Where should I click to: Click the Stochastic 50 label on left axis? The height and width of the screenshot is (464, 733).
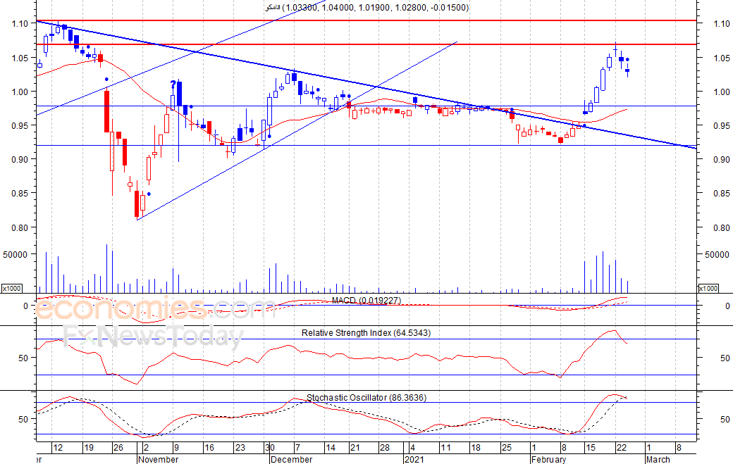tap(23, 419)
